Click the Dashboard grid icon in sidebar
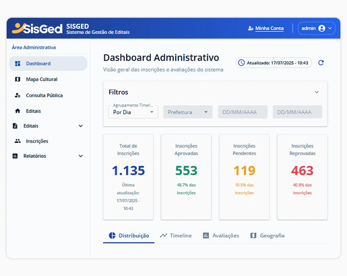The width and height of the screenshot is (347, 276). point(18,63)
